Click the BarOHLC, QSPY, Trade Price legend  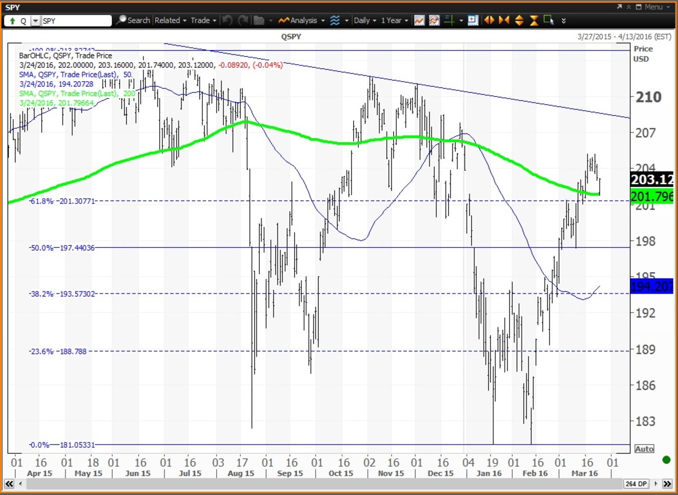[x=66, y=55]
